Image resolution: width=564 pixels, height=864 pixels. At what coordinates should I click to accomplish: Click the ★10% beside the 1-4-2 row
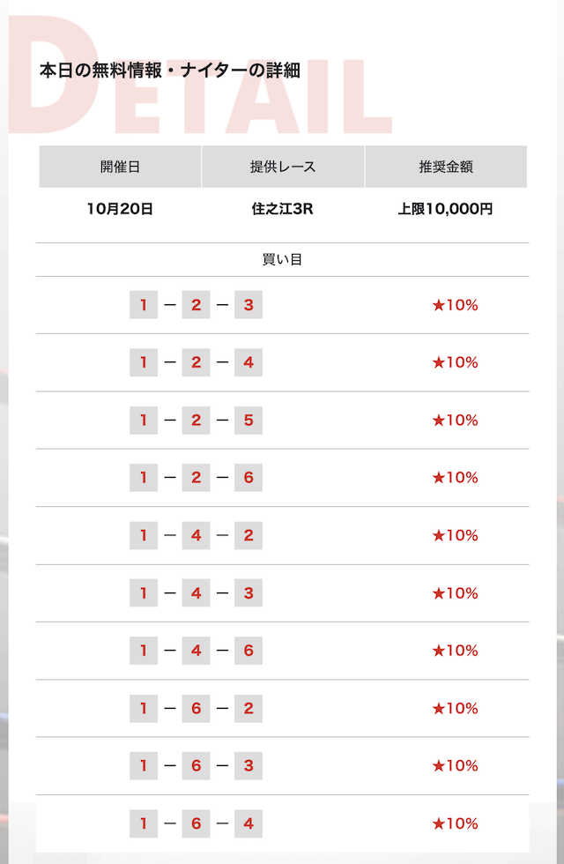(455, 535)
